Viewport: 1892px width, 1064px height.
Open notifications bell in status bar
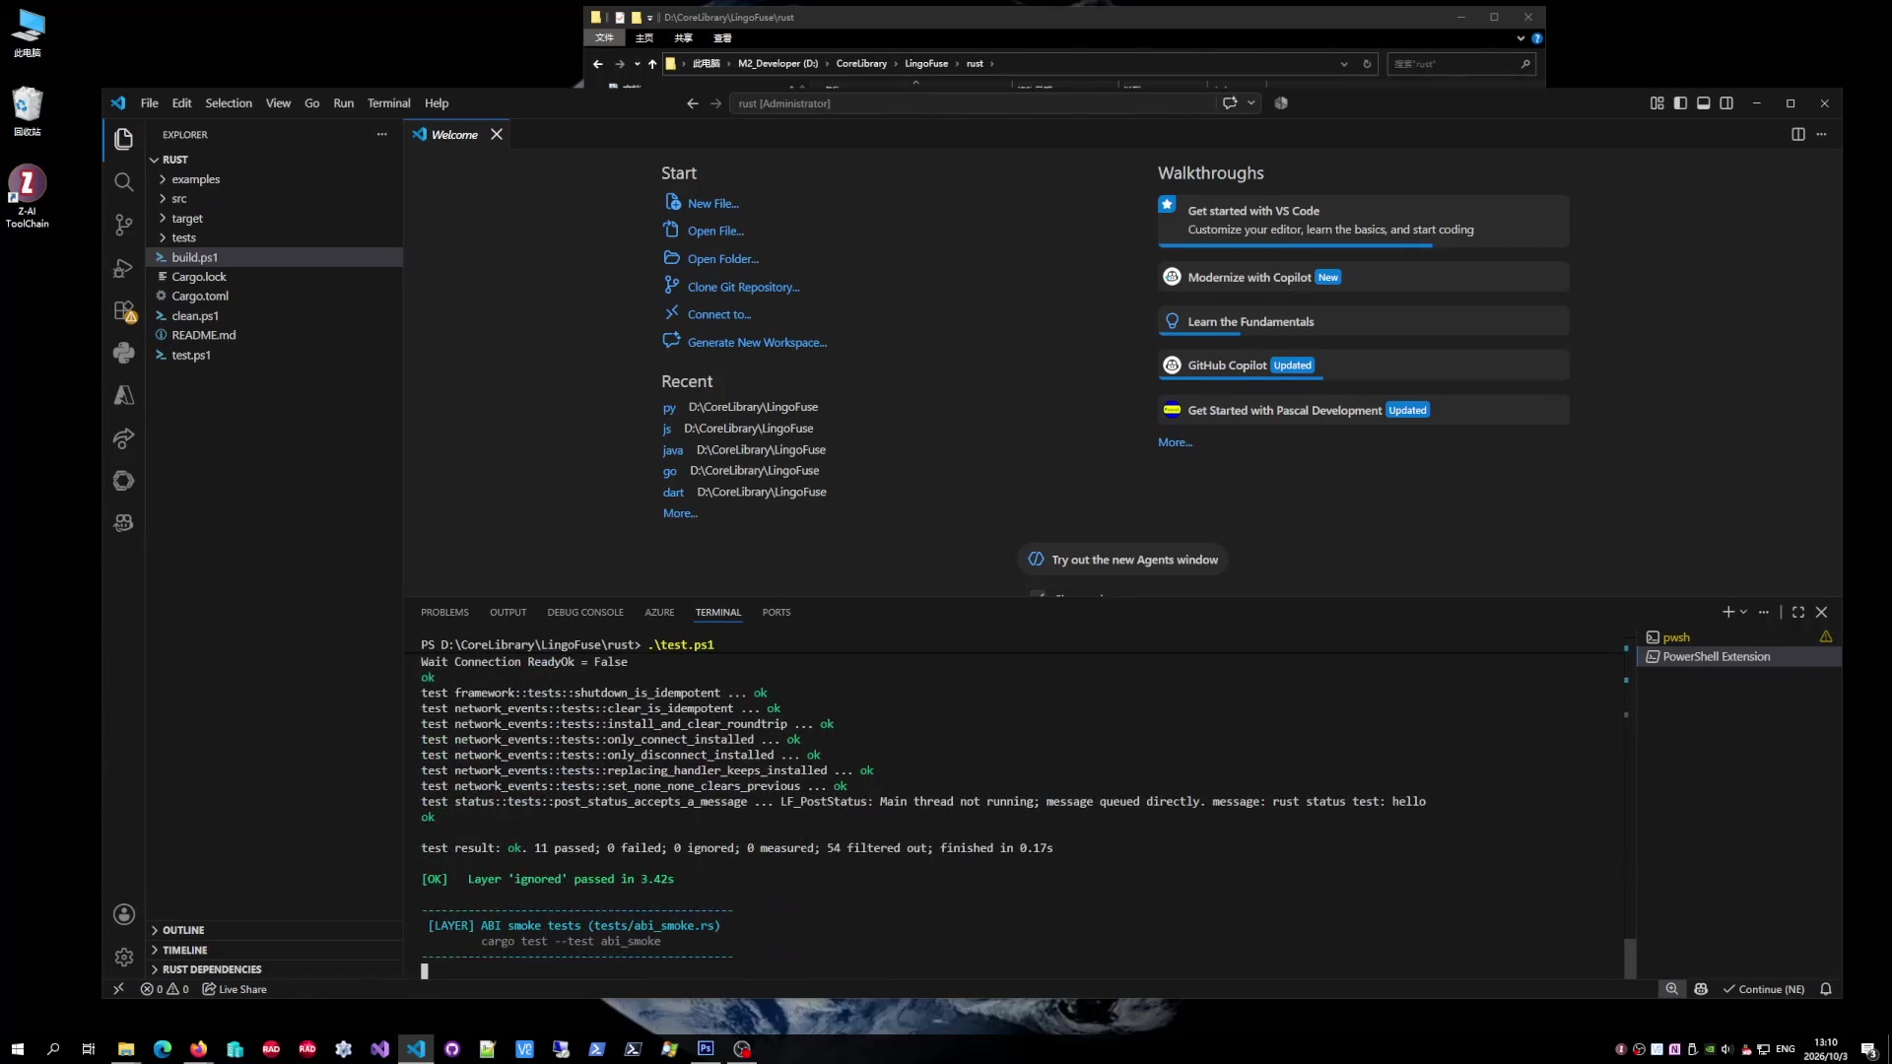point(1825,989)
